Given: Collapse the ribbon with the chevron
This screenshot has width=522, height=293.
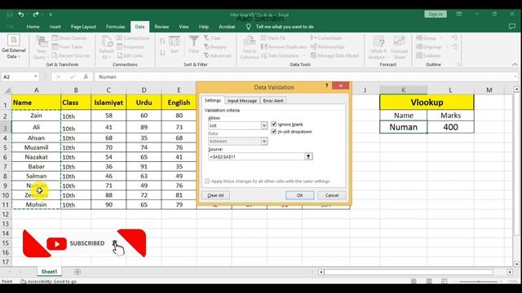Looking at the screenshot, I should 515,64.
